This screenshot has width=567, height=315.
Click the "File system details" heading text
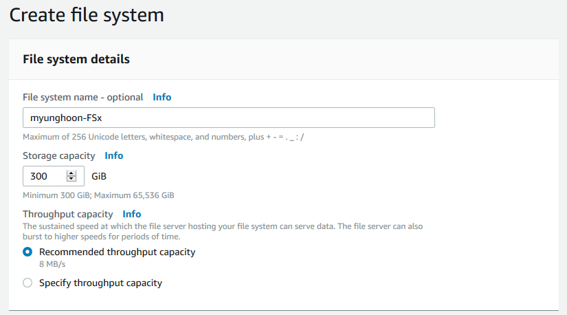pos(76,59)
